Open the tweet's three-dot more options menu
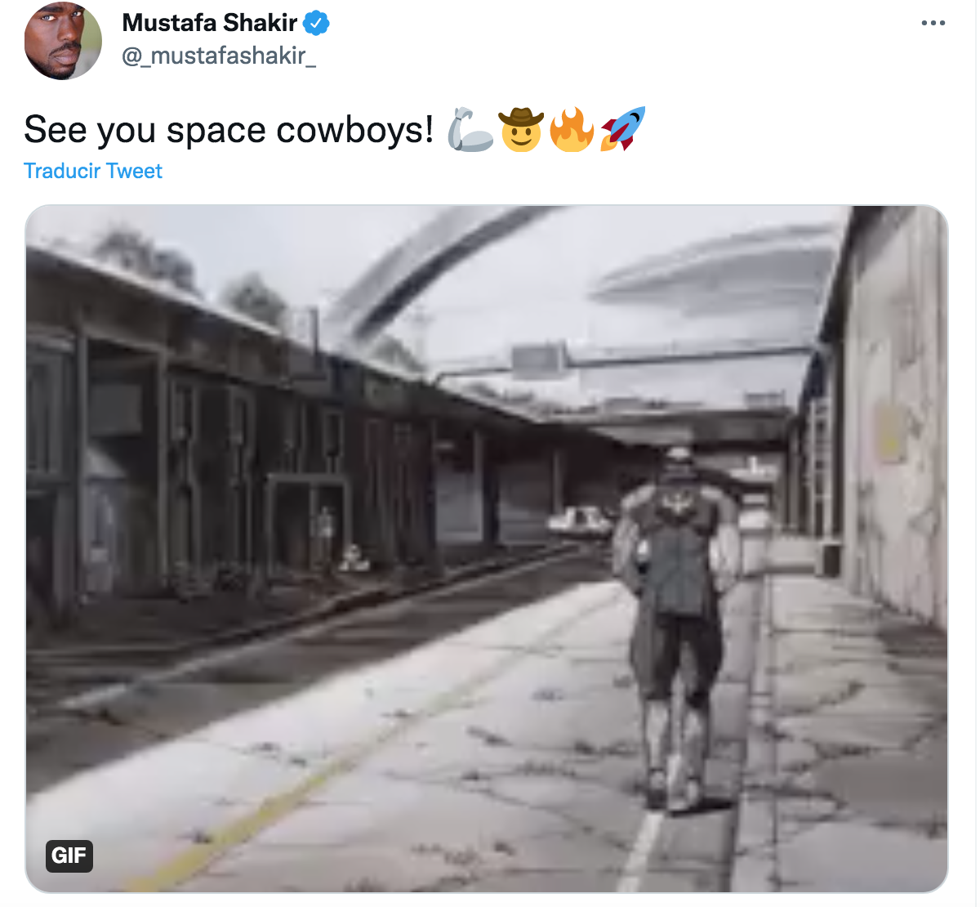This screenshot has width=980, height=907. coord(933,23)
